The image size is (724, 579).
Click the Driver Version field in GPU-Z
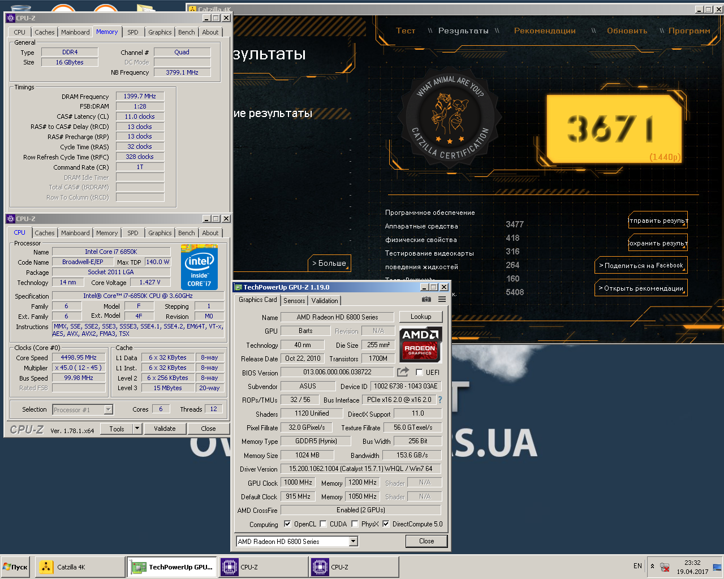click(360, 469)
